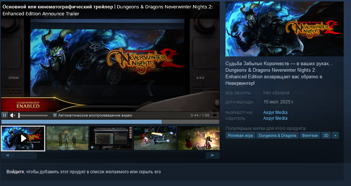Click the 'Нет обзоров' reviews text
The width and height of the screenshot is (351, 186).
(276, 93)
